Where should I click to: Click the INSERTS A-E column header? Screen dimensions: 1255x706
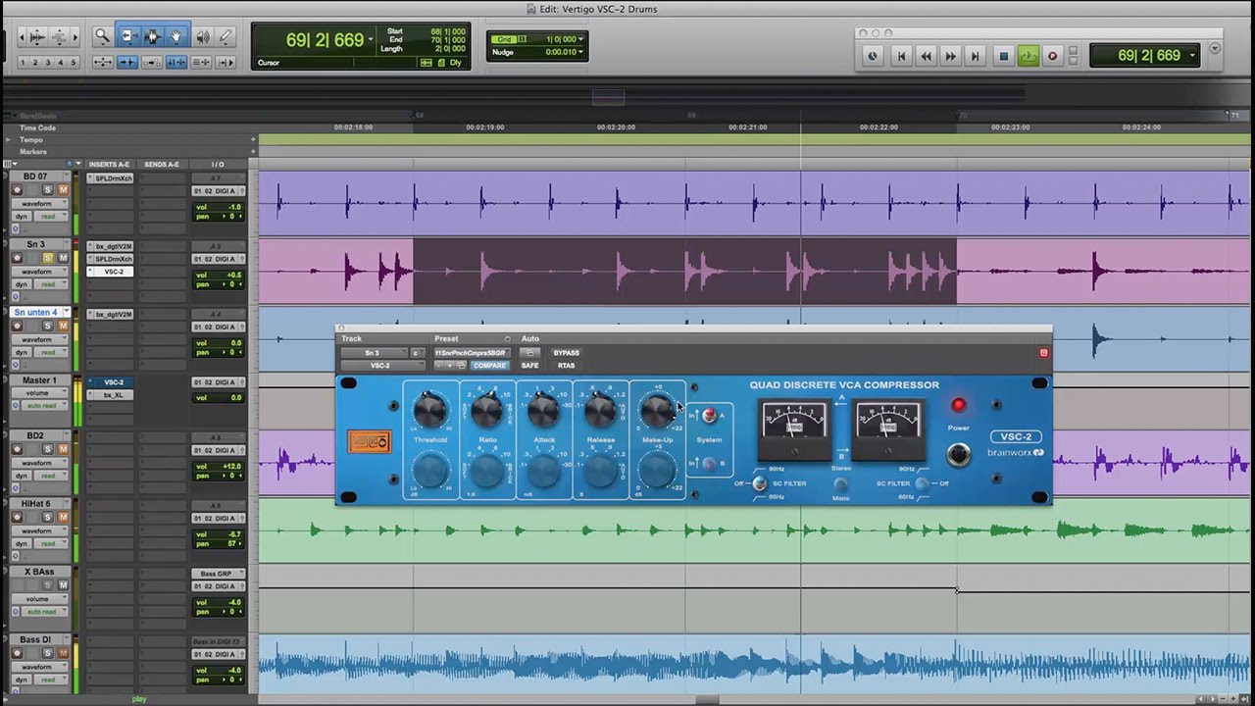point(109,165)
